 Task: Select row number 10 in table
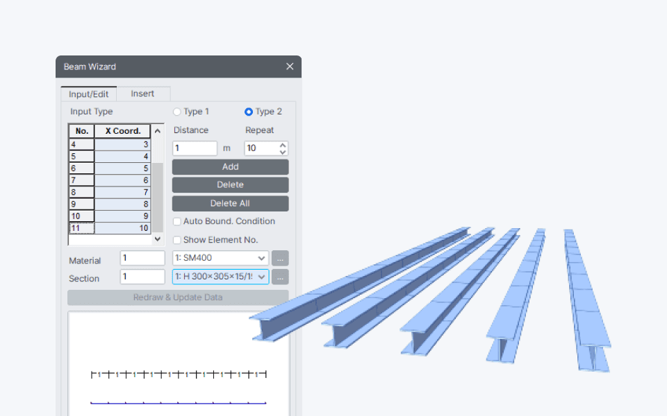pyautogui.click(x=81, y=216)
